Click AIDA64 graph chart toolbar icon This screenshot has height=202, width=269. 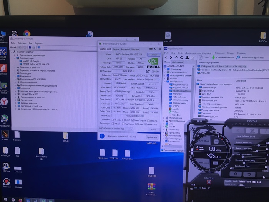coord(193,58)
